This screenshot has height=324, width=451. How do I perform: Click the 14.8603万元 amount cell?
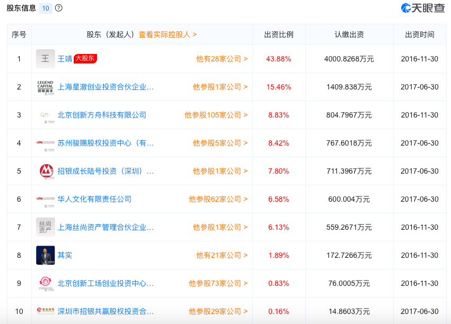[349, 311]
